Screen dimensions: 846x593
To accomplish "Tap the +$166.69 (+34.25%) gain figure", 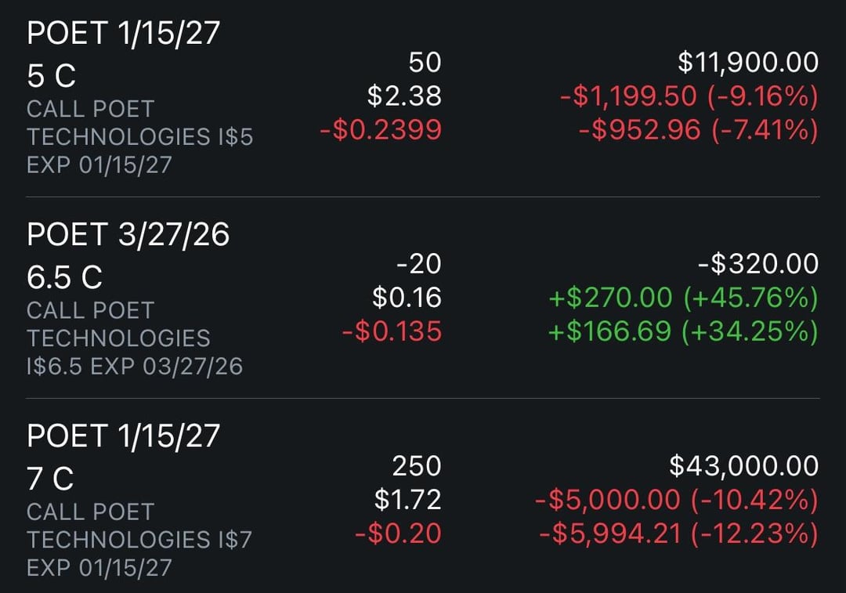I will (682, 332).
